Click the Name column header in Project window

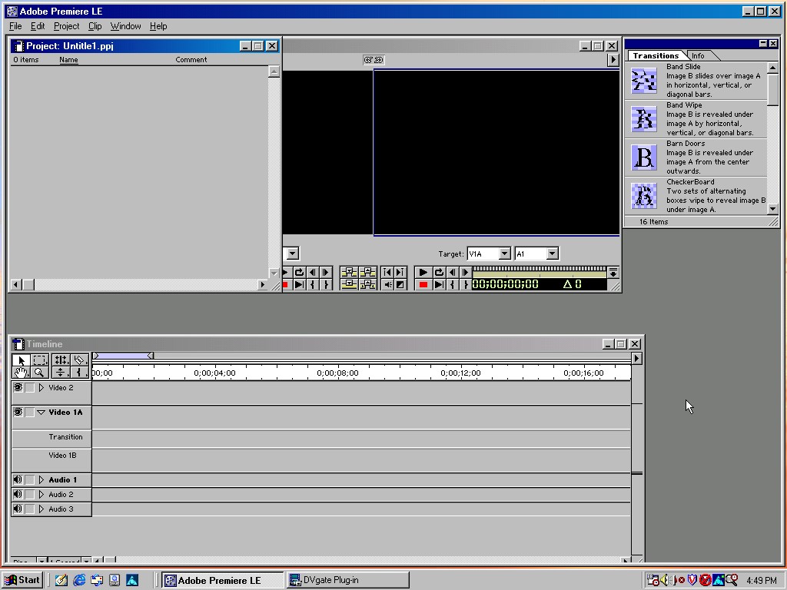68,60
